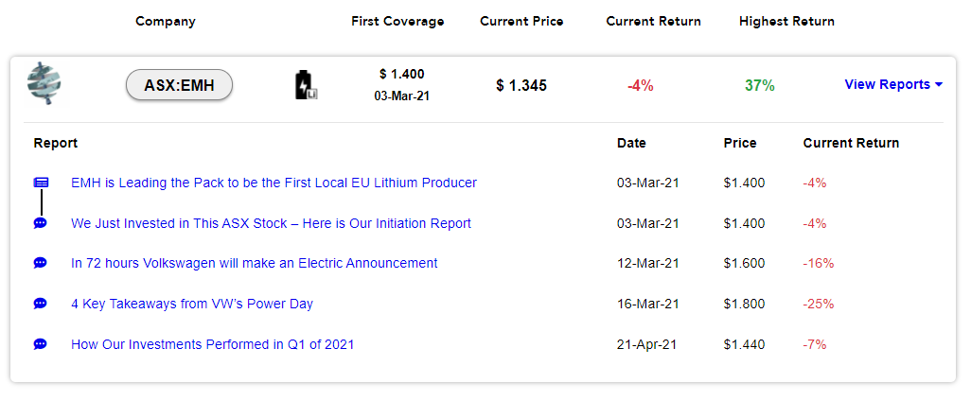Click the chat bubble icon beside Initiation Report
The width and height of the screenshot is (971, 401).
coord(41,223)
